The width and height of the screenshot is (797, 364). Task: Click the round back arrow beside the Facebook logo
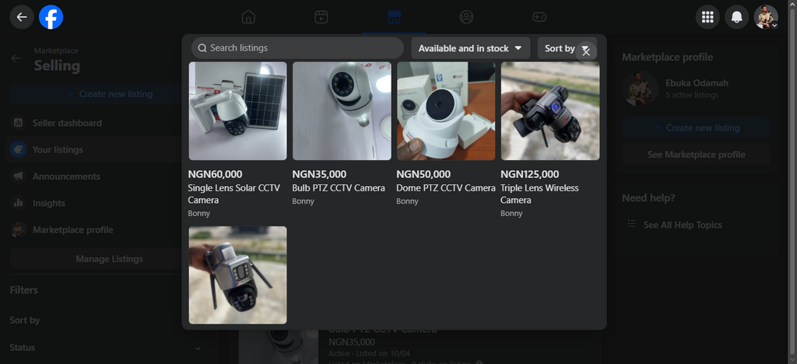pos(21,17)
